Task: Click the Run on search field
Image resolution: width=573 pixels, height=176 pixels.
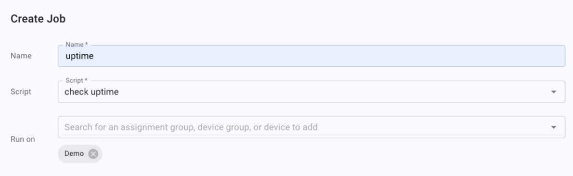Action: coord(312,127)
